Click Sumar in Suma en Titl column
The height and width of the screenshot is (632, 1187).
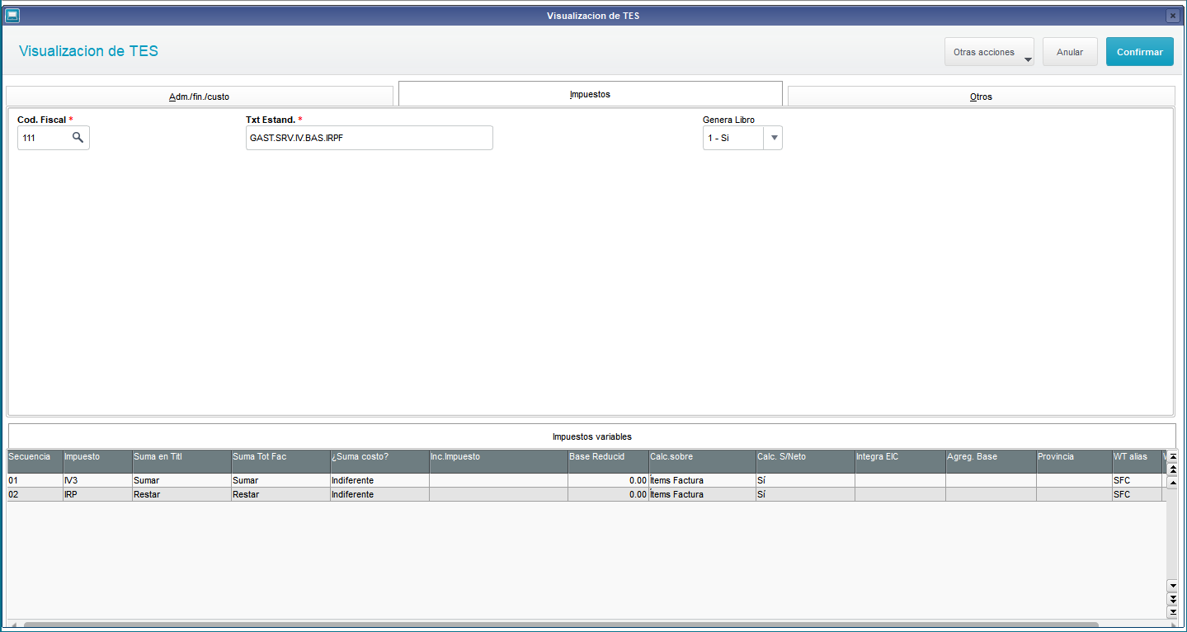click(x=181, y=480)
